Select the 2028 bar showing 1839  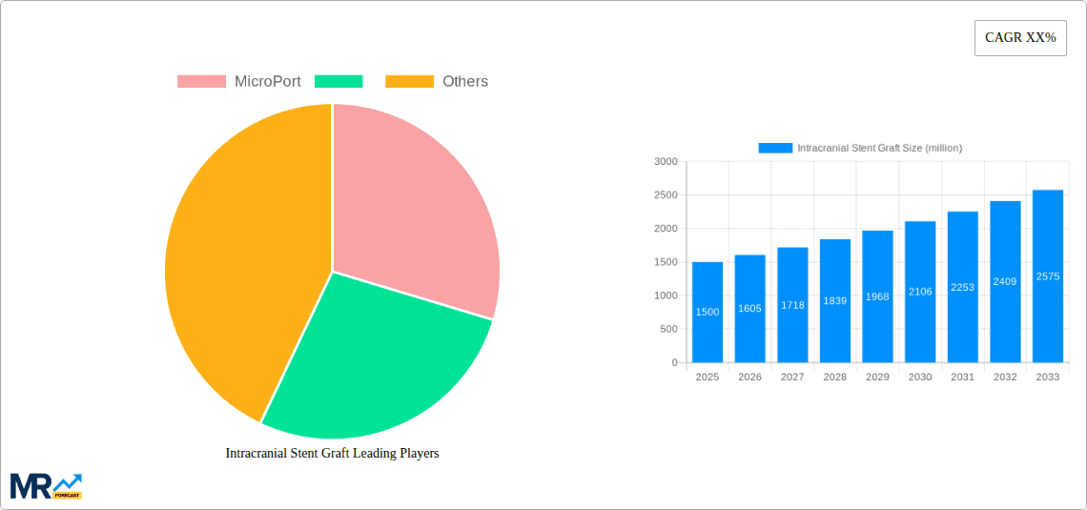pos(834,301)
